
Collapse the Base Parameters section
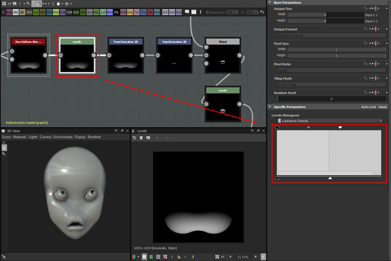[269, 3]
